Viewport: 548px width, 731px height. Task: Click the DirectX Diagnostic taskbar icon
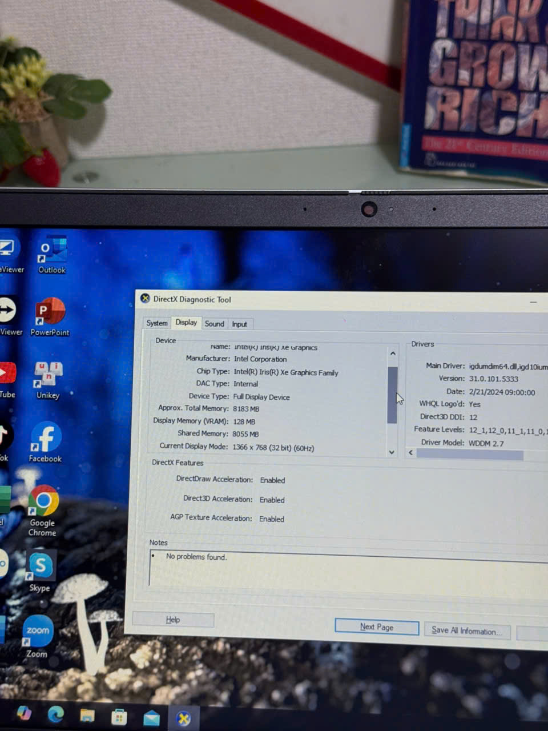(x=184, y=719)
